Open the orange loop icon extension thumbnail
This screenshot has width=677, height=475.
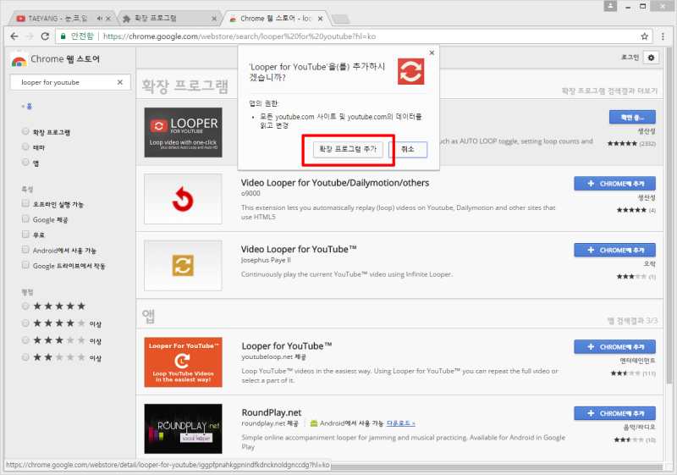coord(183,266)
